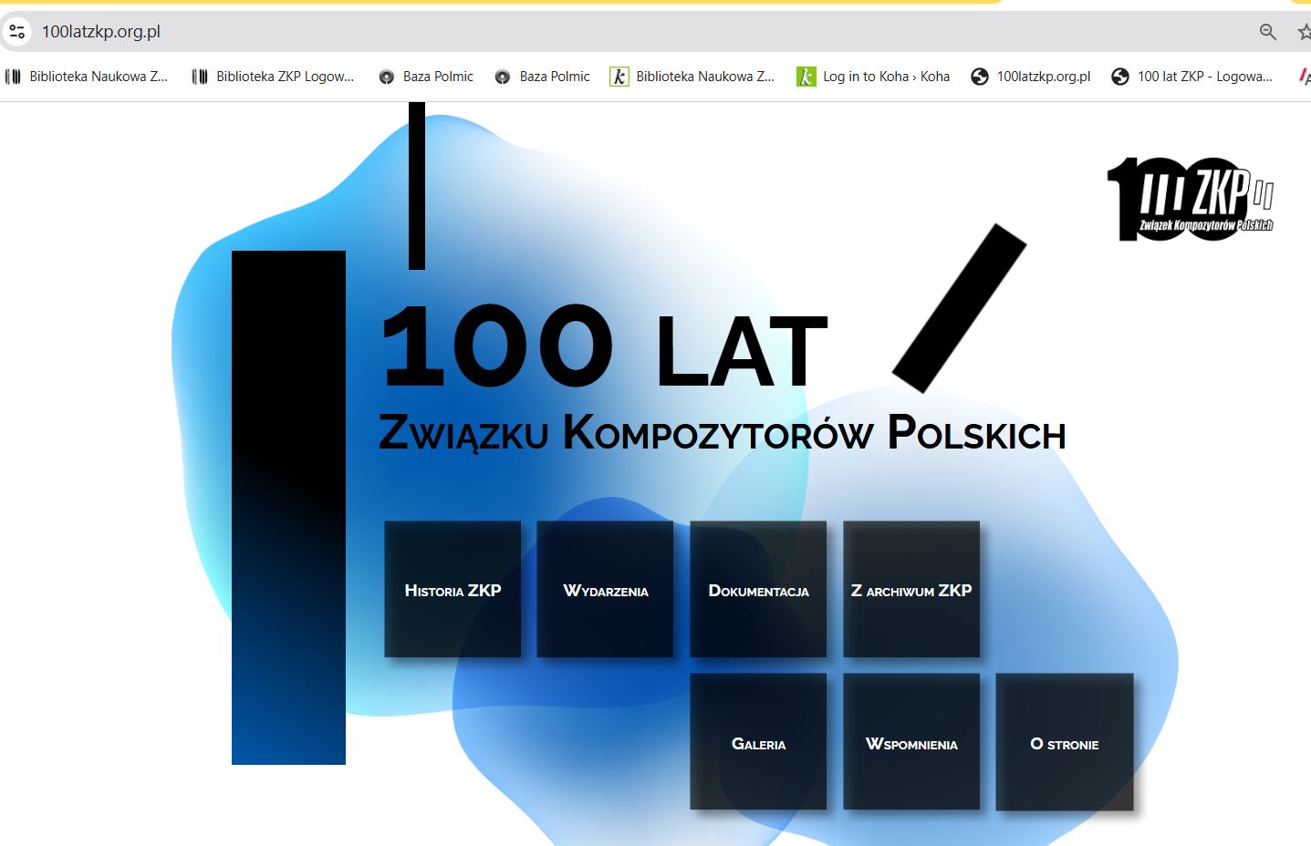Bookmark this page with the star icon
This screenshot has height=846, width=1311.
point(1305,32)
